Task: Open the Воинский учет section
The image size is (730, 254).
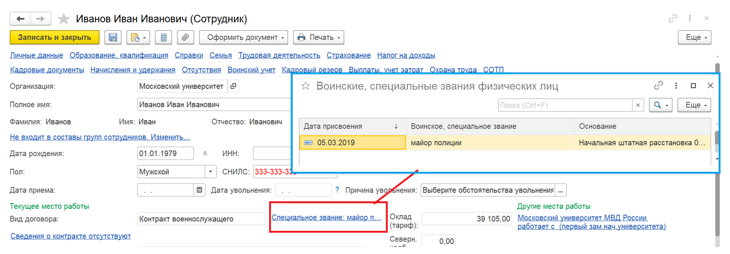Action: (251, 70)
